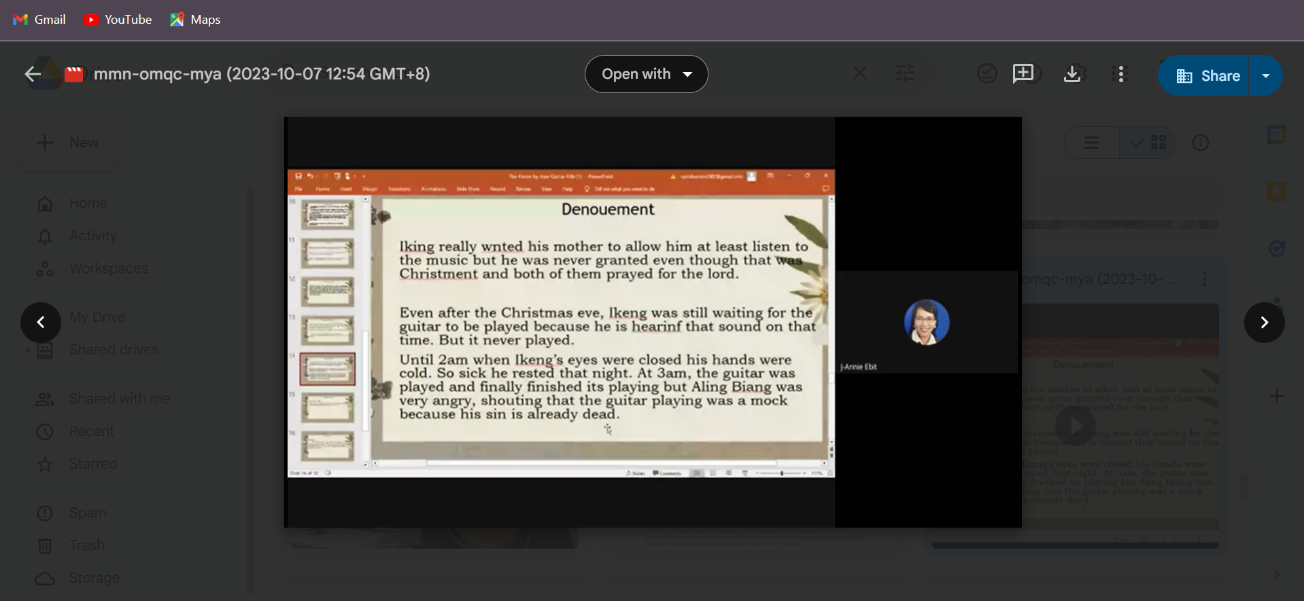The image size is (1304, 601).
Task: Switch to grid layout view
Action: click(1150, 143)
